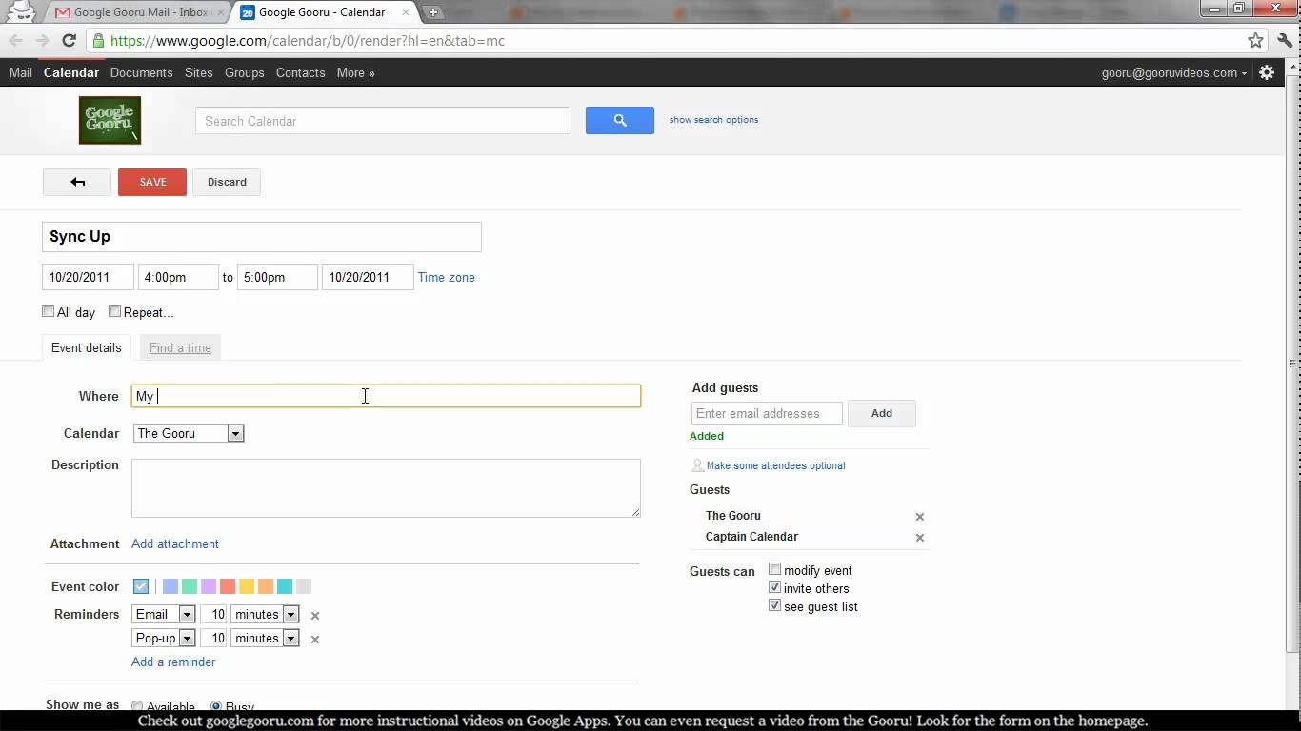Click the blue search magnifier button
The width and height of the screenshot is (1301, 731).
620,120
